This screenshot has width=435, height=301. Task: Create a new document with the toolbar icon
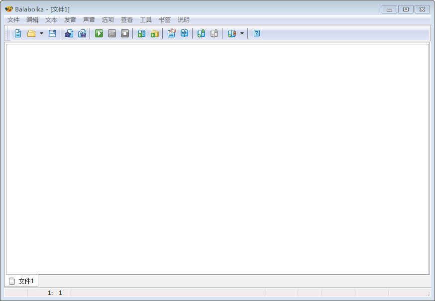coord(18,33)
